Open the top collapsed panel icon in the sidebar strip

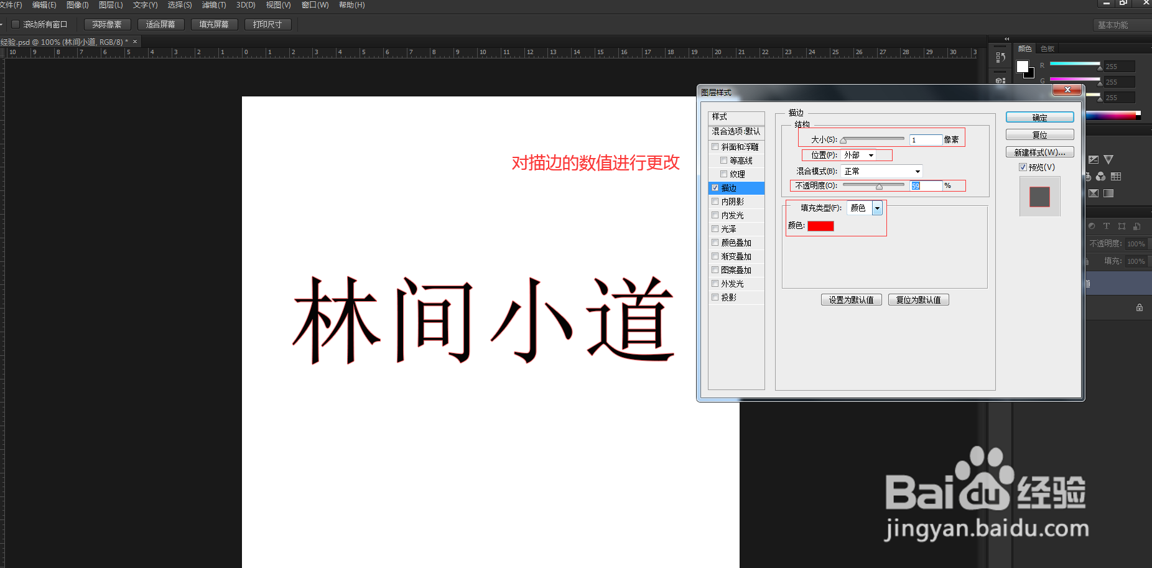(x=1000, y=57)
